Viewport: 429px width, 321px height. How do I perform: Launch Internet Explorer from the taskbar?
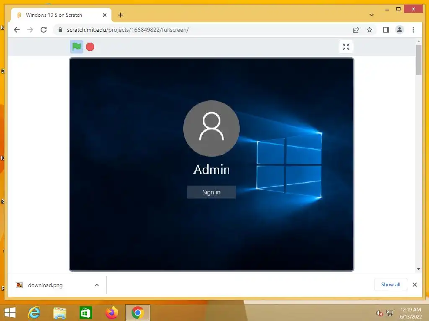(34, 313)
